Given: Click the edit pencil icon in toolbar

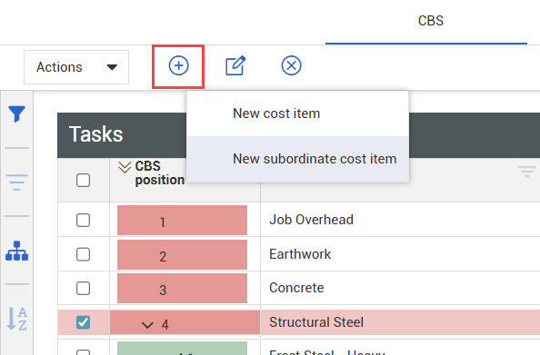Looking at the screenshot, I should 235,65.
